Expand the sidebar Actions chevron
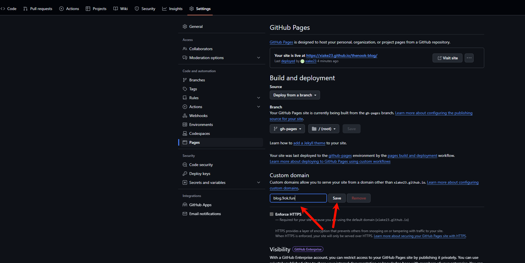Screen dimensions: 525x263 pos(259,107)
